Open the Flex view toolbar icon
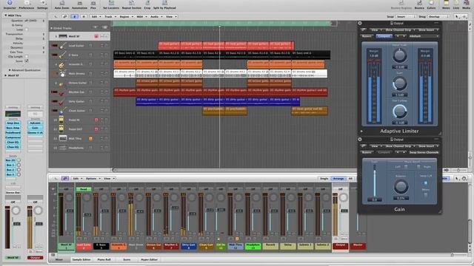The image size is (474, 266). [x=93, y=4]
